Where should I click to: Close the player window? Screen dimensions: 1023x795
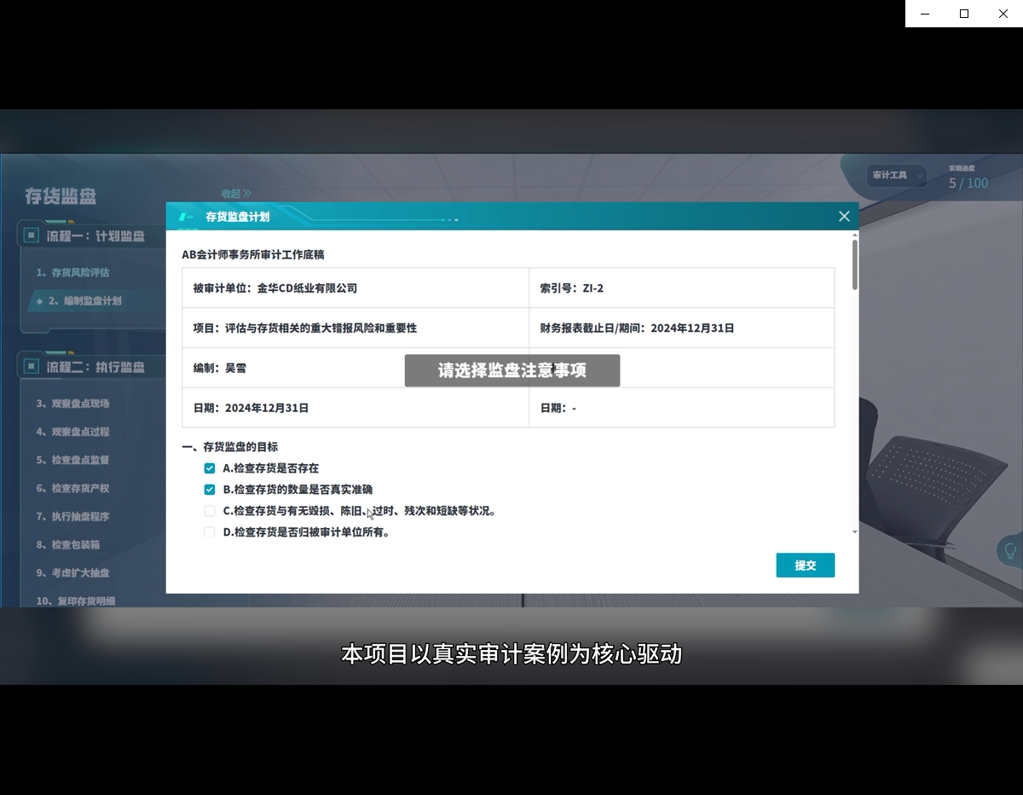1003,14
